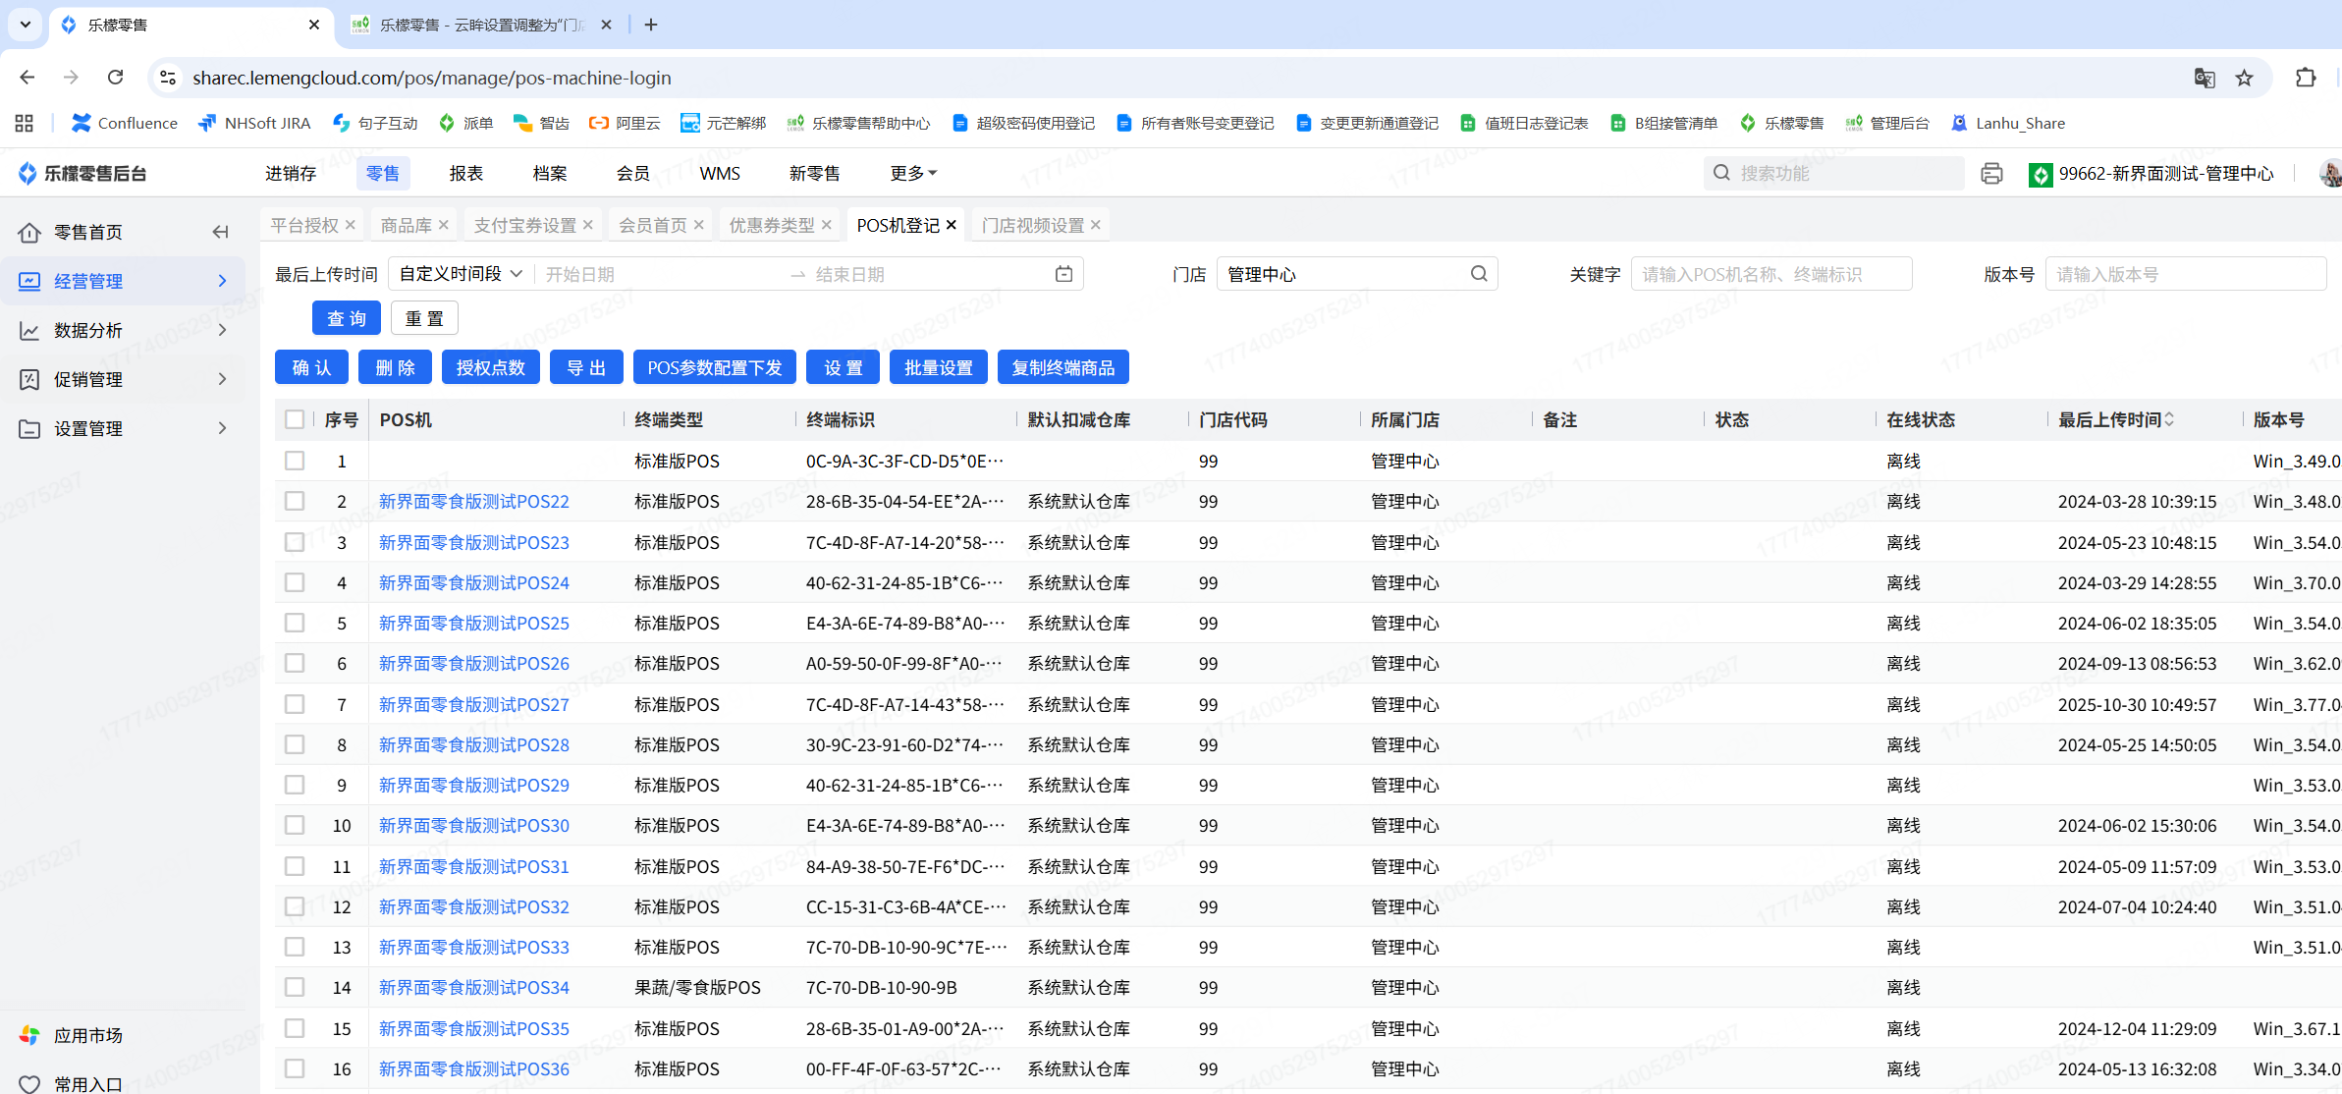This screenshot has height=1094, width=2342.
Task: Click the search magnifier in 门店 field
Action: point(1479,274)
